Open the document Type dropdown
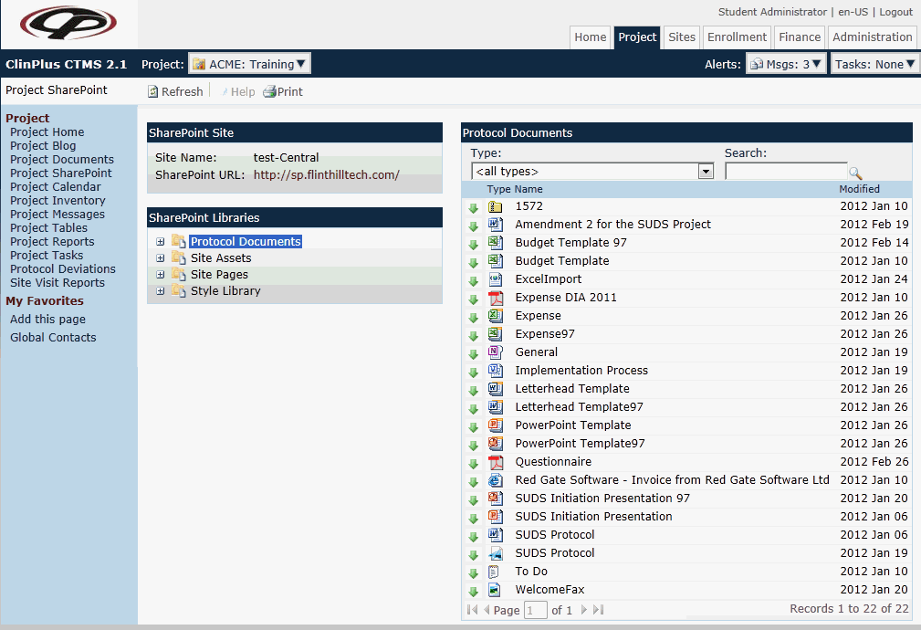 pyautogui.click(x=705, y=172)
